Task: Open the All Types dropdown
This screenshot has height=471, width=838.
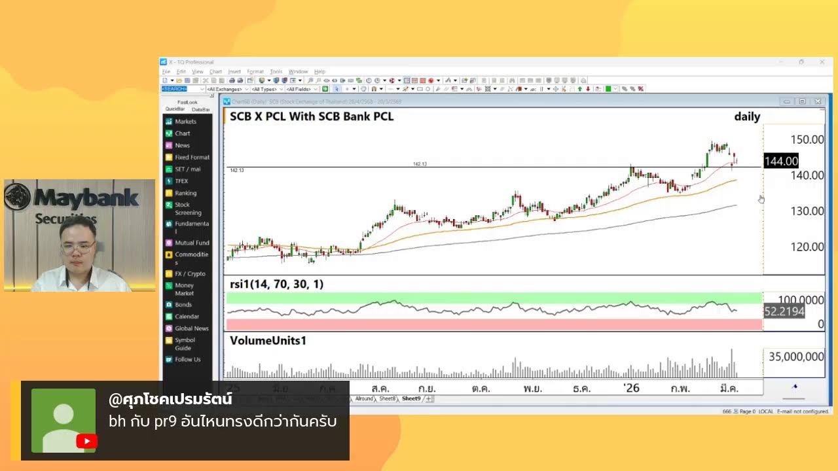Action: coord(267,89)
